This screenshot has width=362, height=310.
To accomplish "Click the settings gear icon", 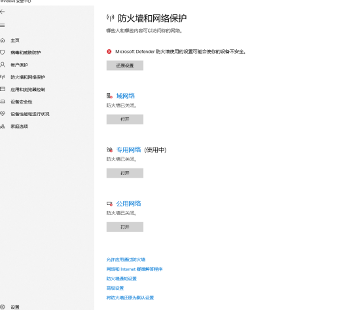I will point(3,307).
